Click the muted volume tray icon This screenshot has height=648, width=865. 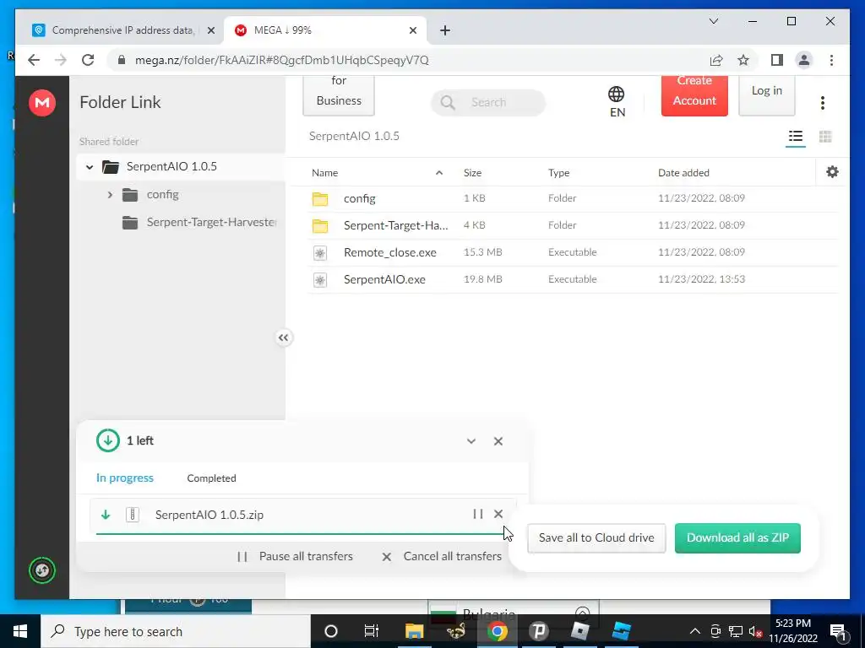[x=755, y=631]
